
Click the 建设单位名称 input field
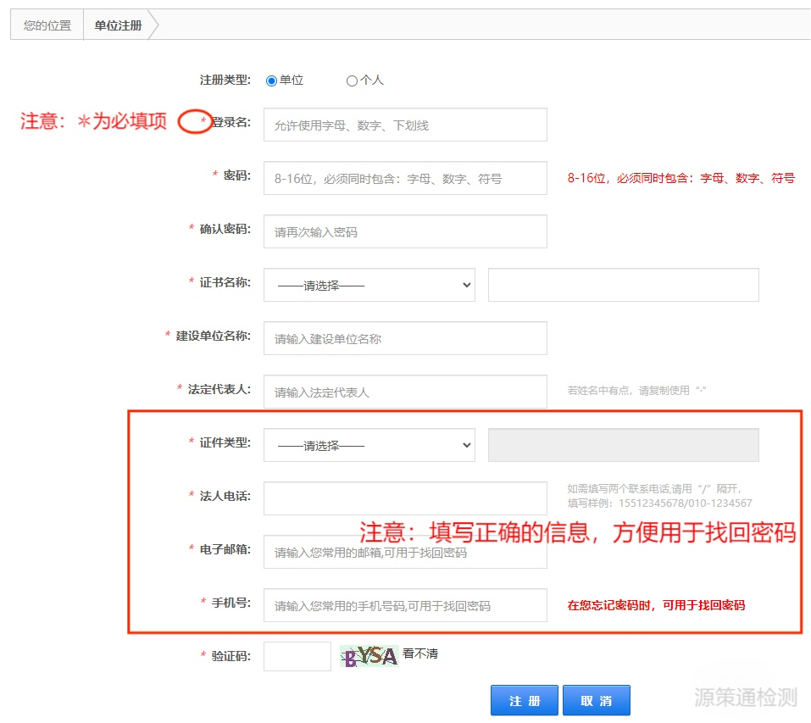click(x=405, y=338)
